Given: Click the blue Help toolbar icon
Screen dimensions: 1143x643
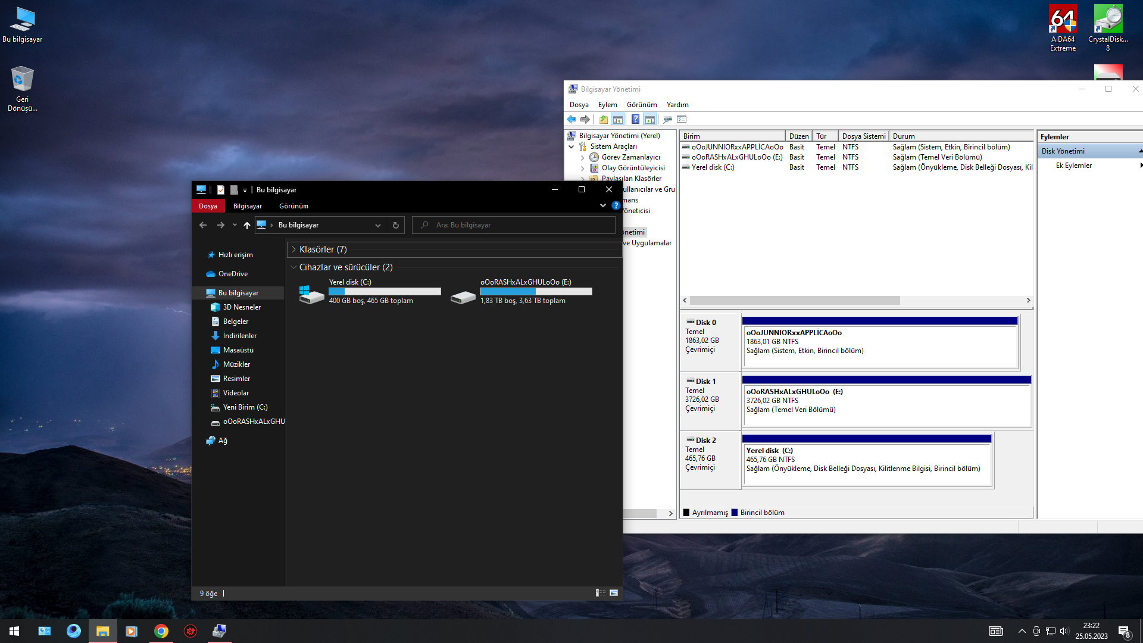Looking at the screenshot, I should pyautogui.click(x=635, y=119).
